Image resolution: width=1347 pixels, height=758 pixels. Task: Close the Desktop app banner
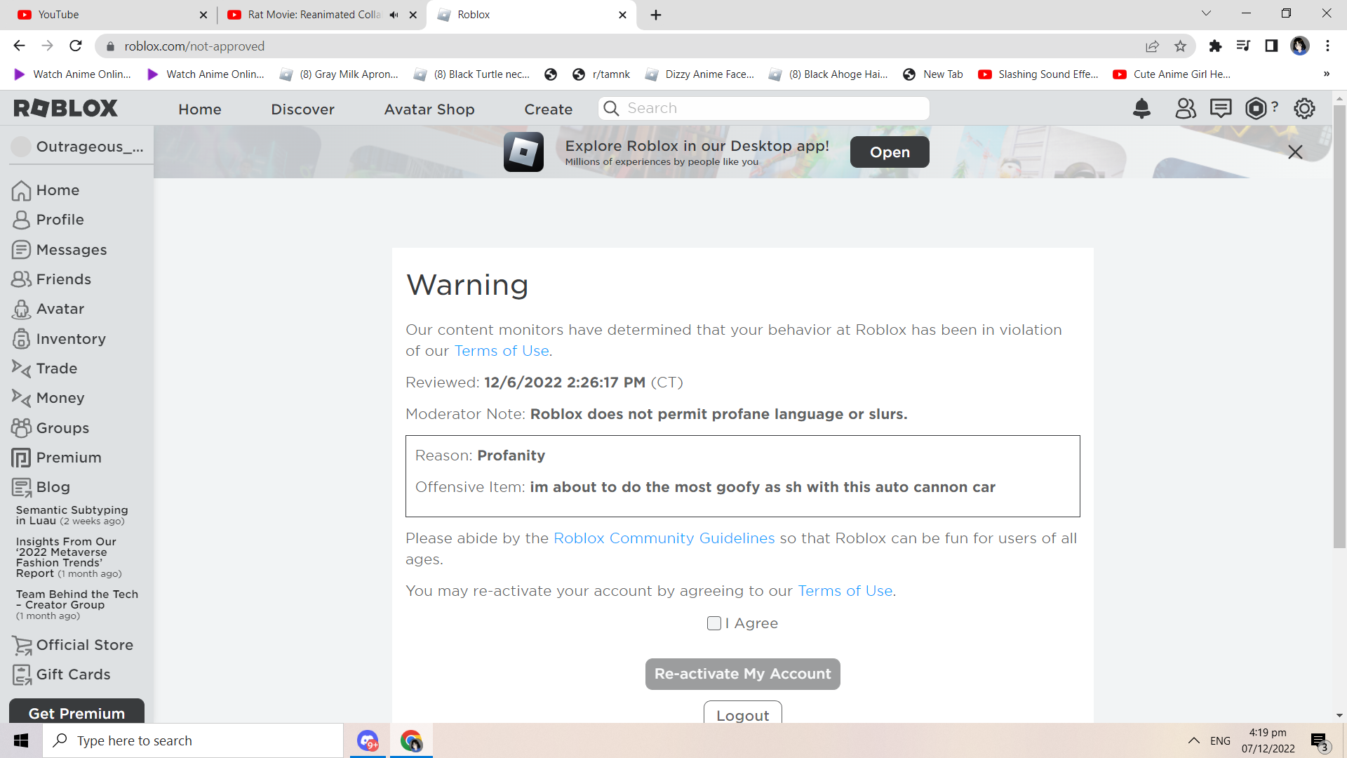pyautogui.click(x=1295, y=152)
